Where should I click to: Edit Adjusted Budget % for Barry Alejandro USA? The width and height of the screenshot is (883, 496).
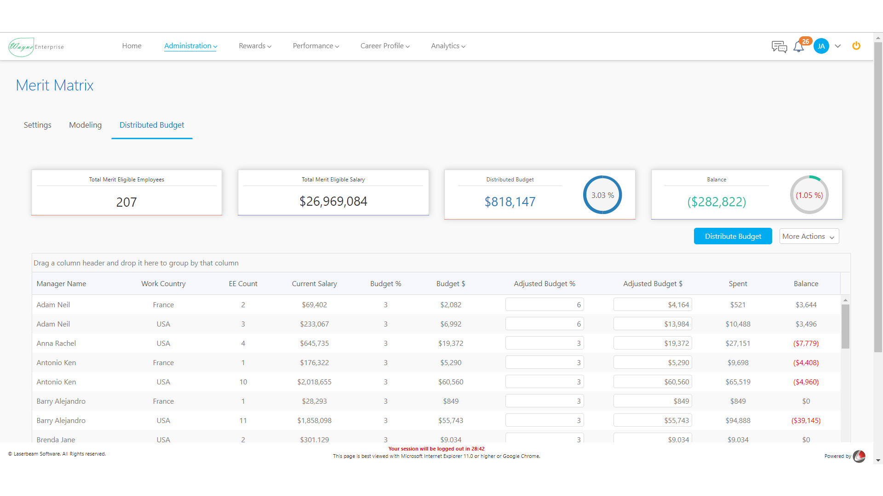[545, 420]
